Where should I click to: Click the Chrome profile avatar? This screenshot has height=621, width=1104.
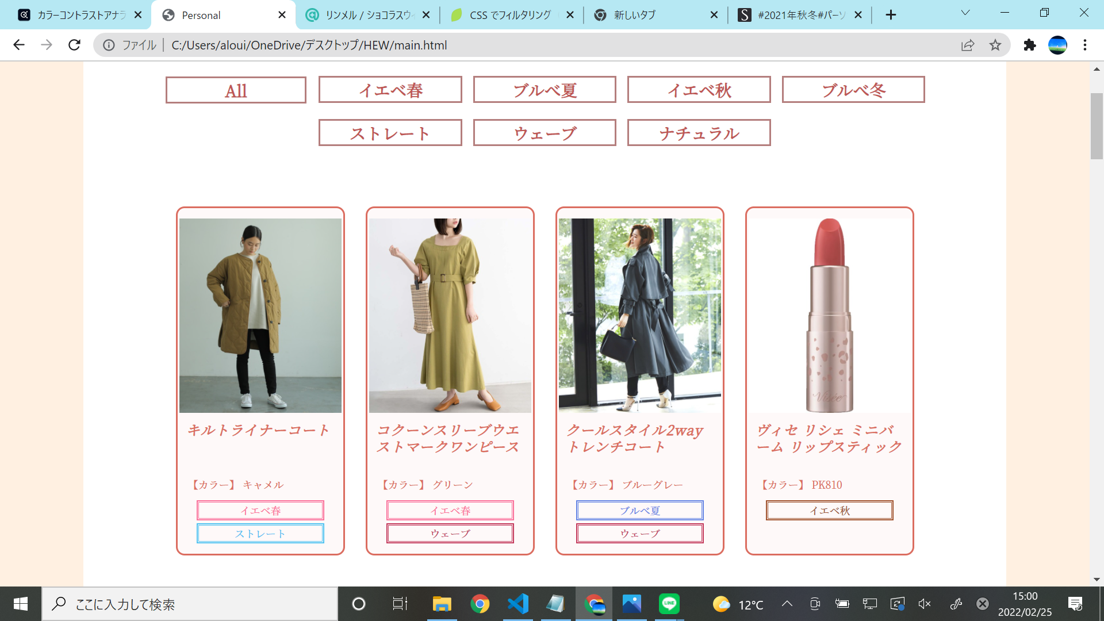click(x=1057, y=45)
